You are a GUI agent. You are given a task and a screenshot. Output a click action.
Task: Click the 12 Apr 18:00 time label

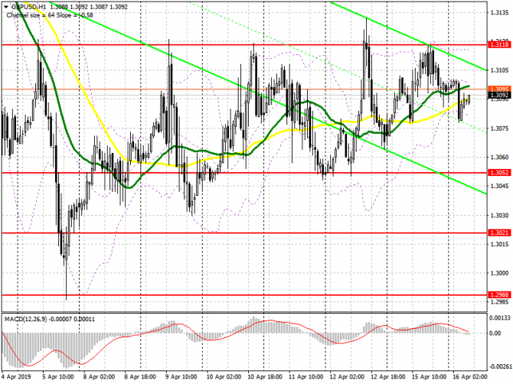pyautogui.click(x=388, y=377)
